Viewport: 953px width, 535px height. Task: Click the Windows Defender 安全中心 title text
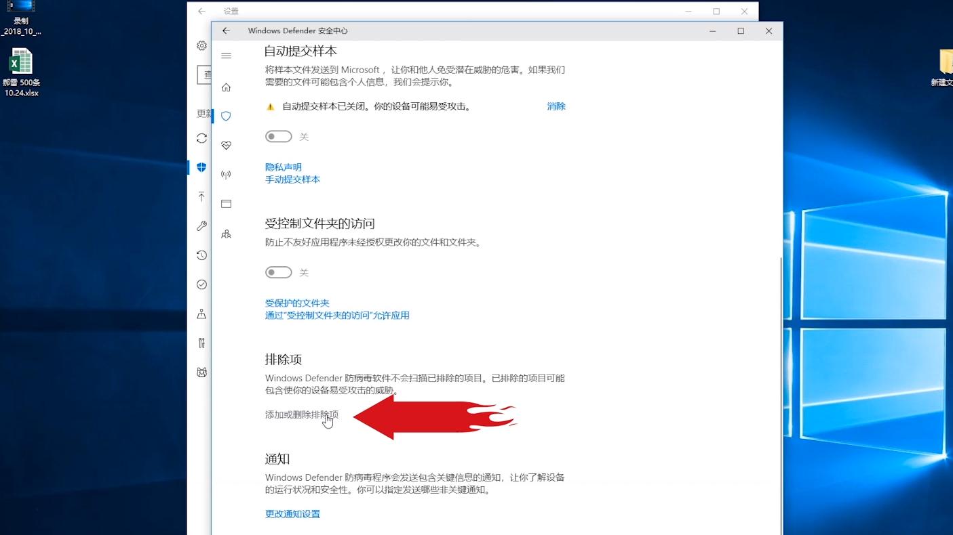click(x=298, y=31)
